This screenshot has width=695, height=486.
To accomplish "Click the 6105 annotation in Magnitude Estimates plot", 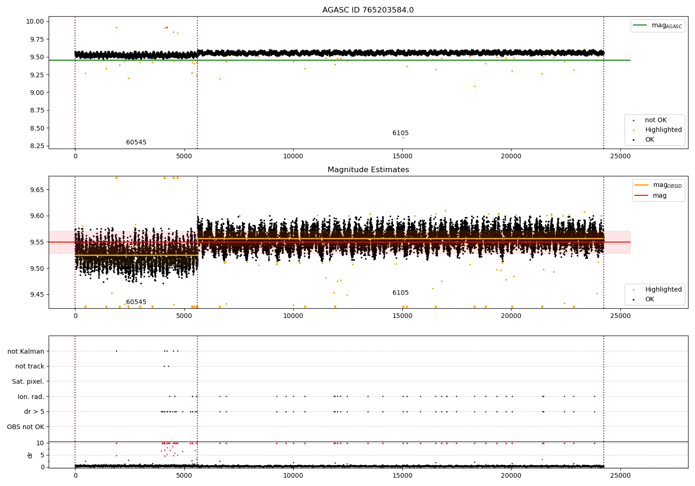I will pos(401,293).
